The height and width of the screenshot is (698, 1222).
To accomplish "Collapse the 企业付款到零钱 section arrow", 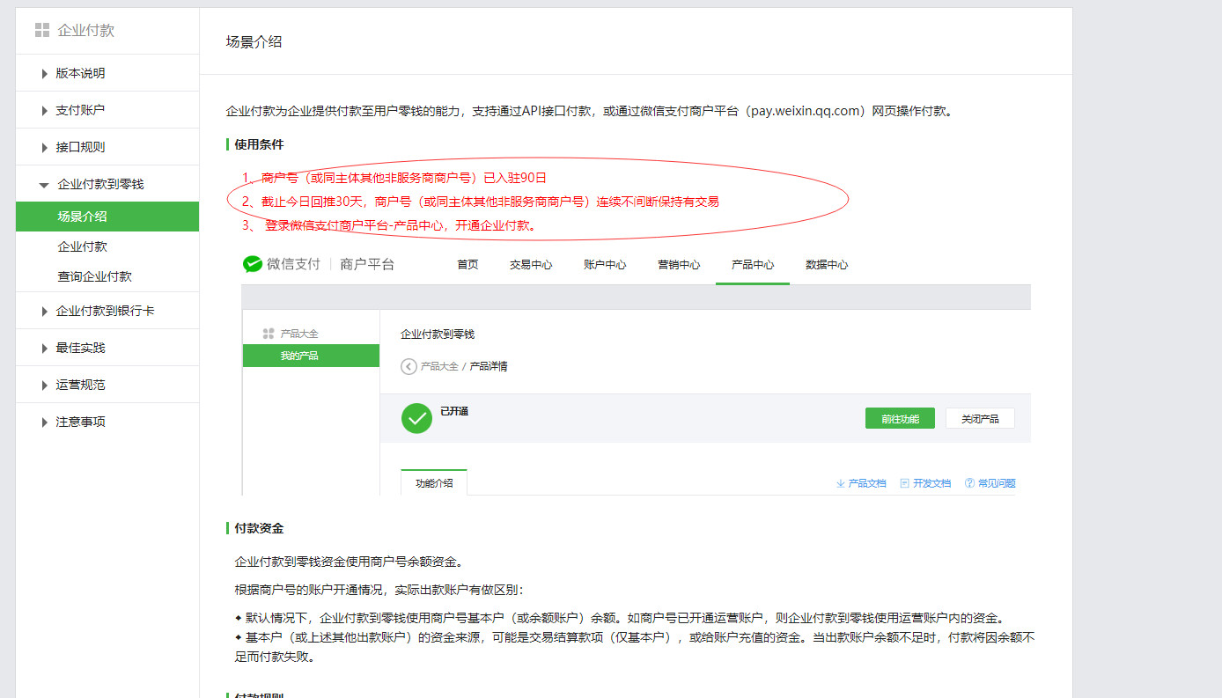I will pos(44,185).
